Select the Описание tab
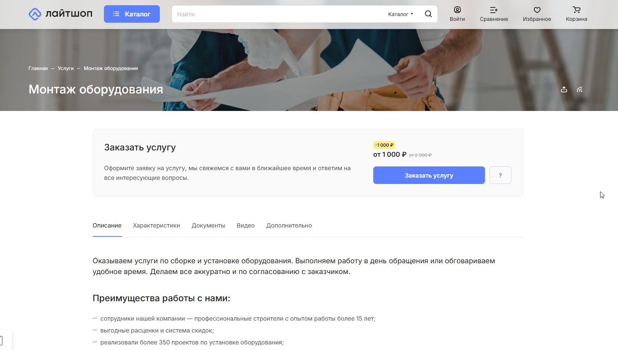Viewport: 618px width, 350px height. pyautogui.click(x=107, y=226)
